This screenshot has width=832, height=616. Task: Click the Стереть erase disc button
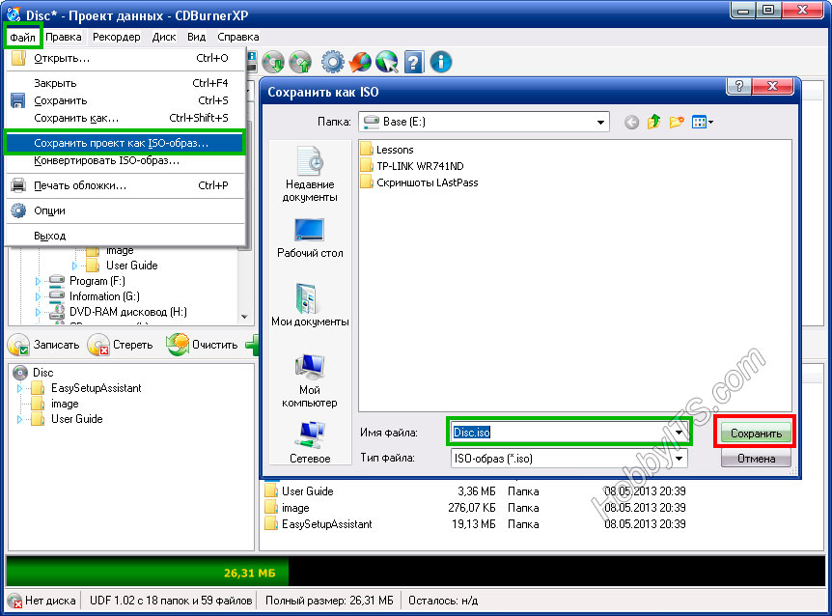pos(121,345)
